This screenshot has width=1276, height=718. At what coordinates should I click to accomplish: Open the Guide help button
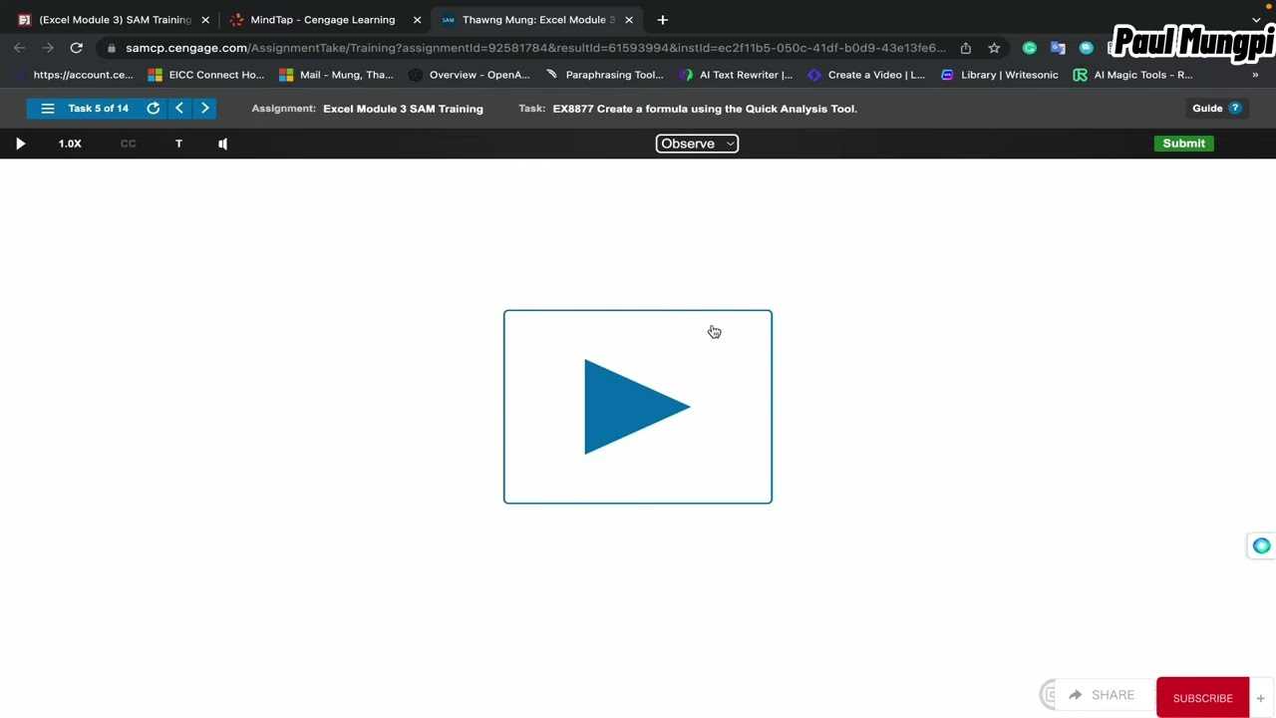[1216, 109]
